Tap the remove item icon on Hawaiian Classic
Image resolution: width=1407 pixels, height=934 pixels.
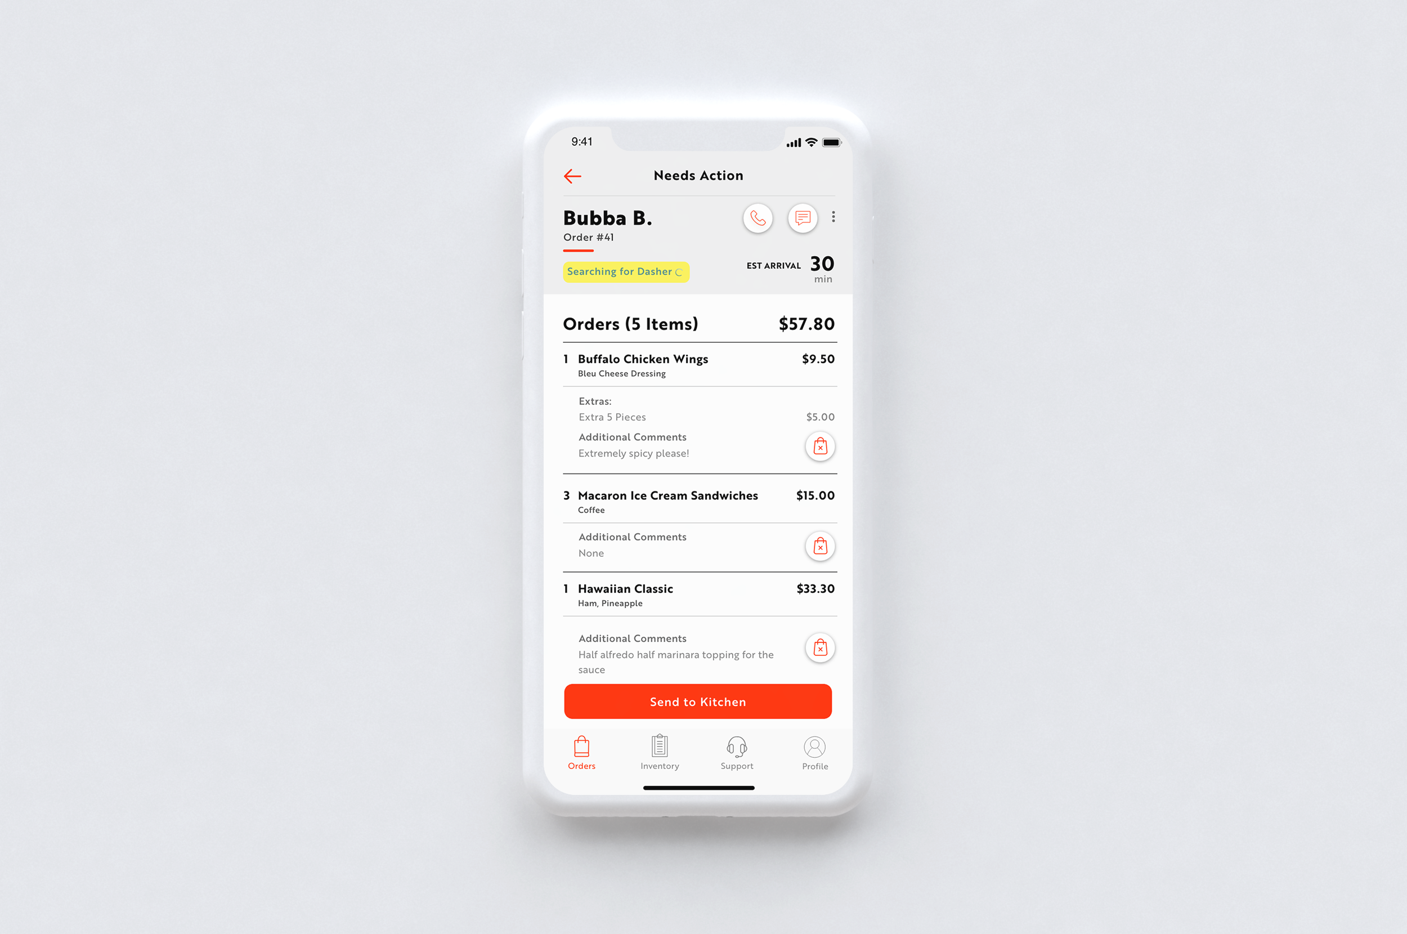819,647
